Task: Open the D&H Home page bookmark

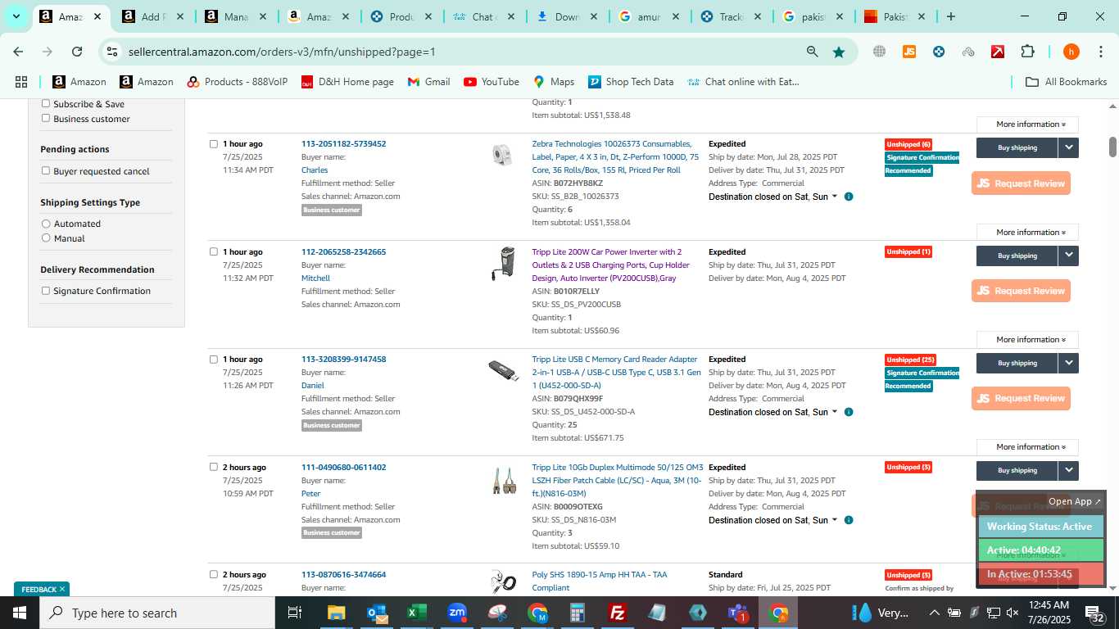Action: 347,82
